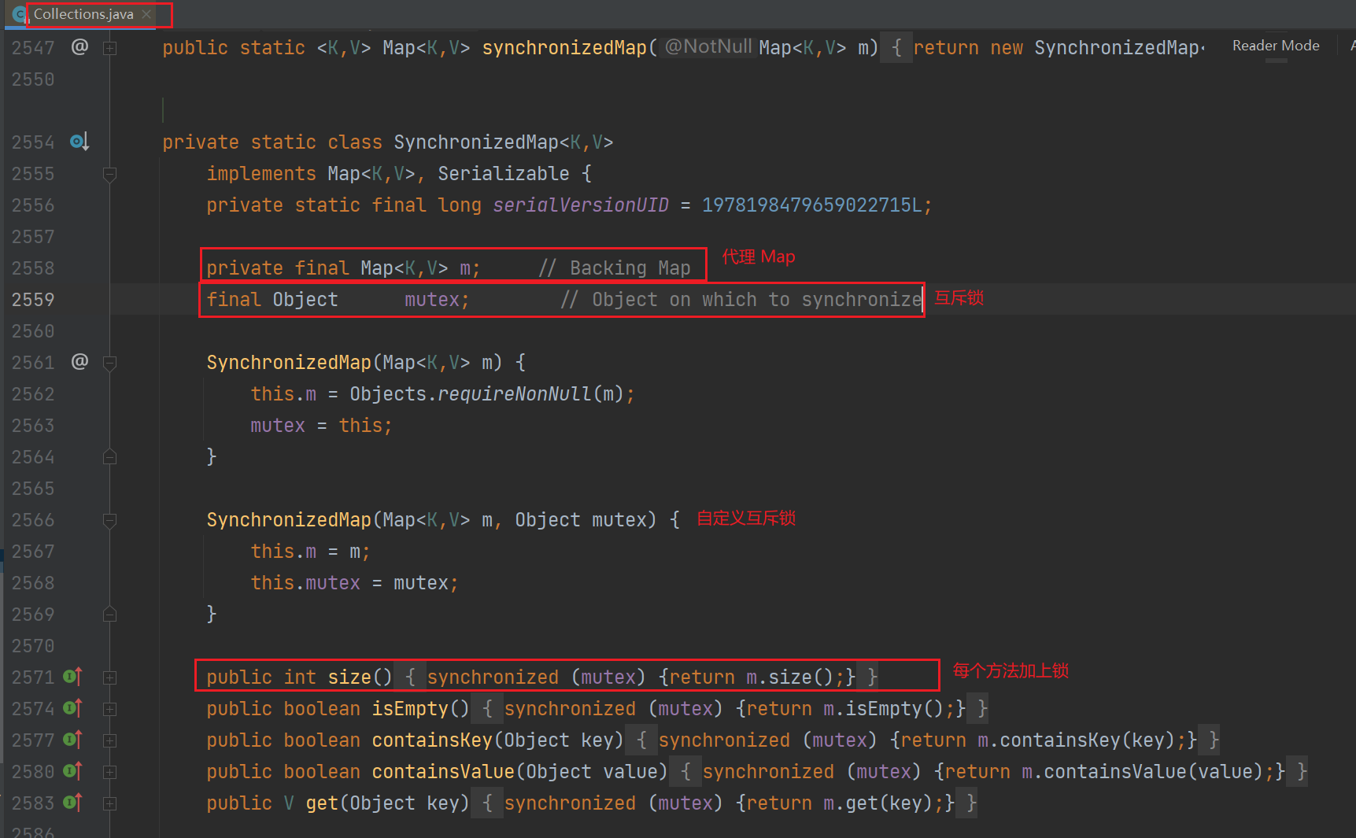Collapse the two-argument constructor at line 2566

click(x=110, y=520)
